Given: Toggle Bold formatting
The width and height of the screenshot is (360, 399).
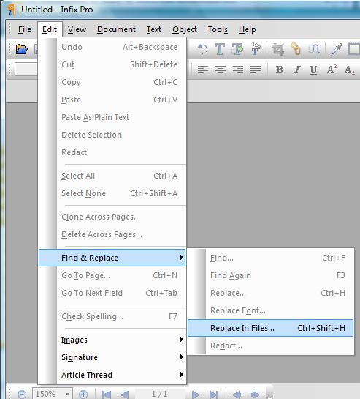Looking at the screenshot, I should point(279,70).
